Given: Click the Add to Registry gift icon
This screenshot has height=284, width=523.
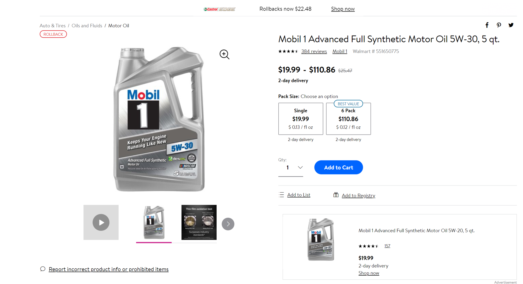Looking at the screenshot, I should tap(336, 195).
